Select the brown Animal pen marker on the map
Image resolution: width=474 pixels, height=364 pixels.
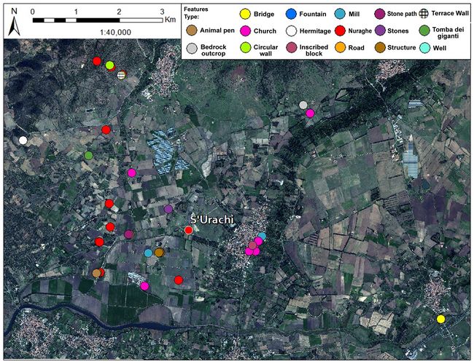click(x=96, y=273)
